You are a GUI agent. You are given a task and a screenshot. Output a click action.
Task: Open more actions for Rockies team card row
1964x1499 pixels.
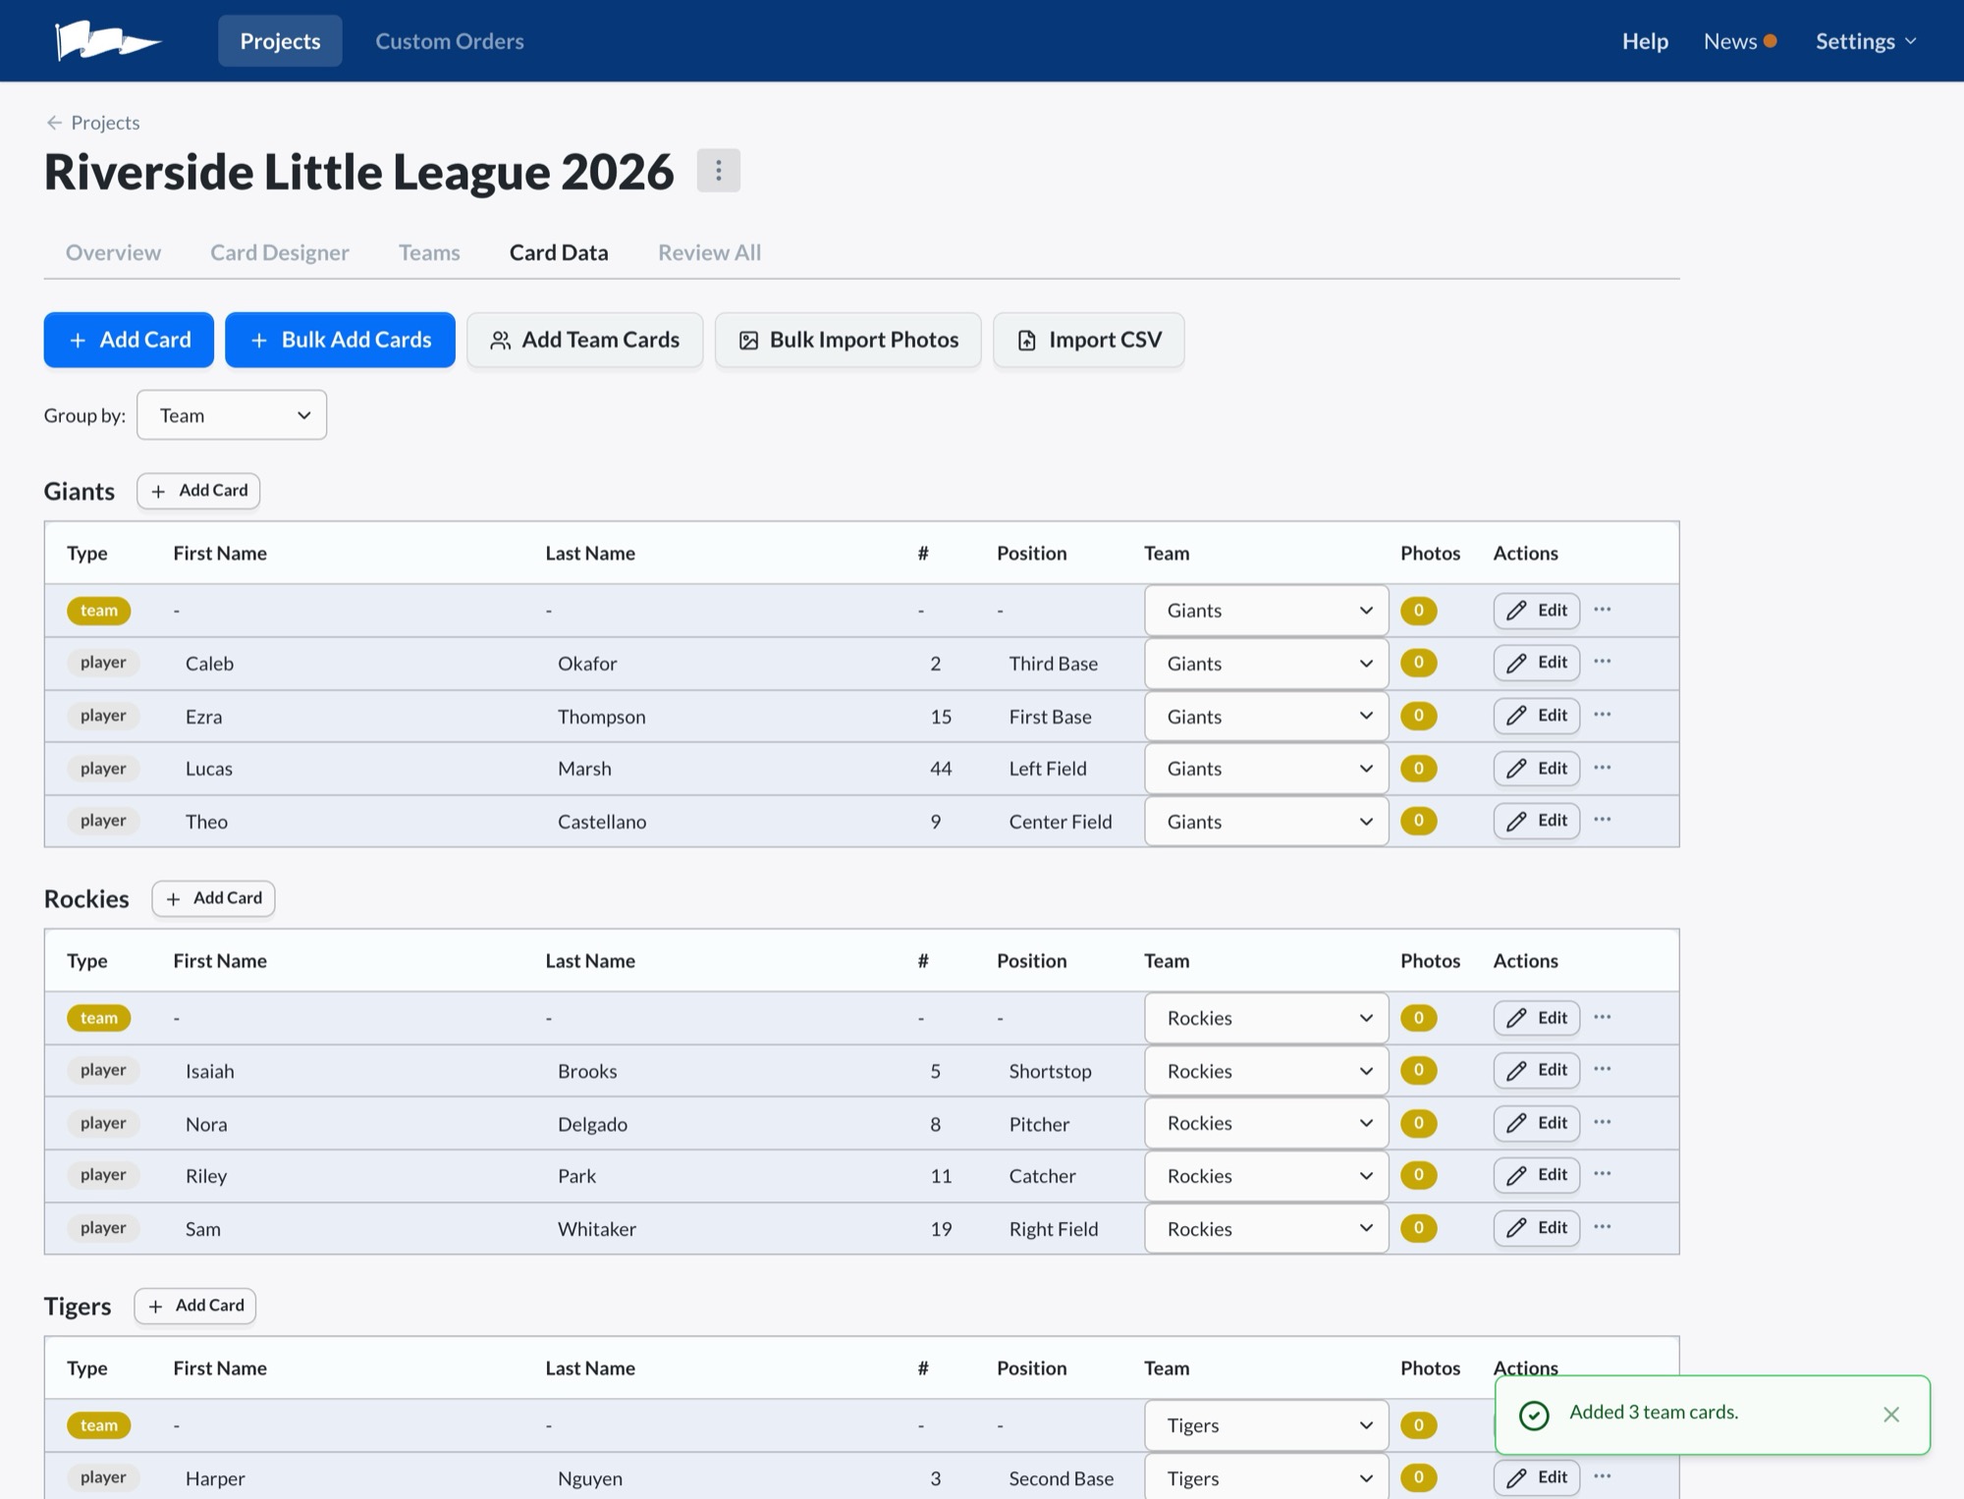click(1603, 1017)
